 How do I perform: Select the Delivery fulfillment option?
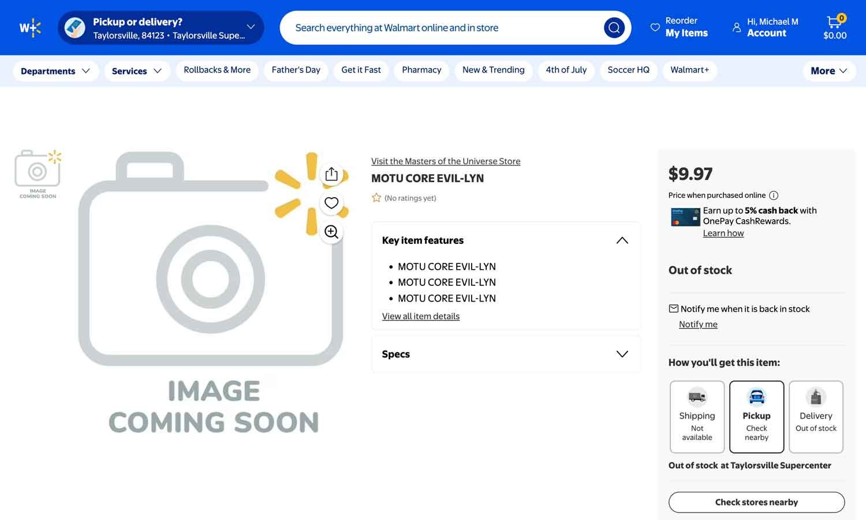click(x=816, y=417)
